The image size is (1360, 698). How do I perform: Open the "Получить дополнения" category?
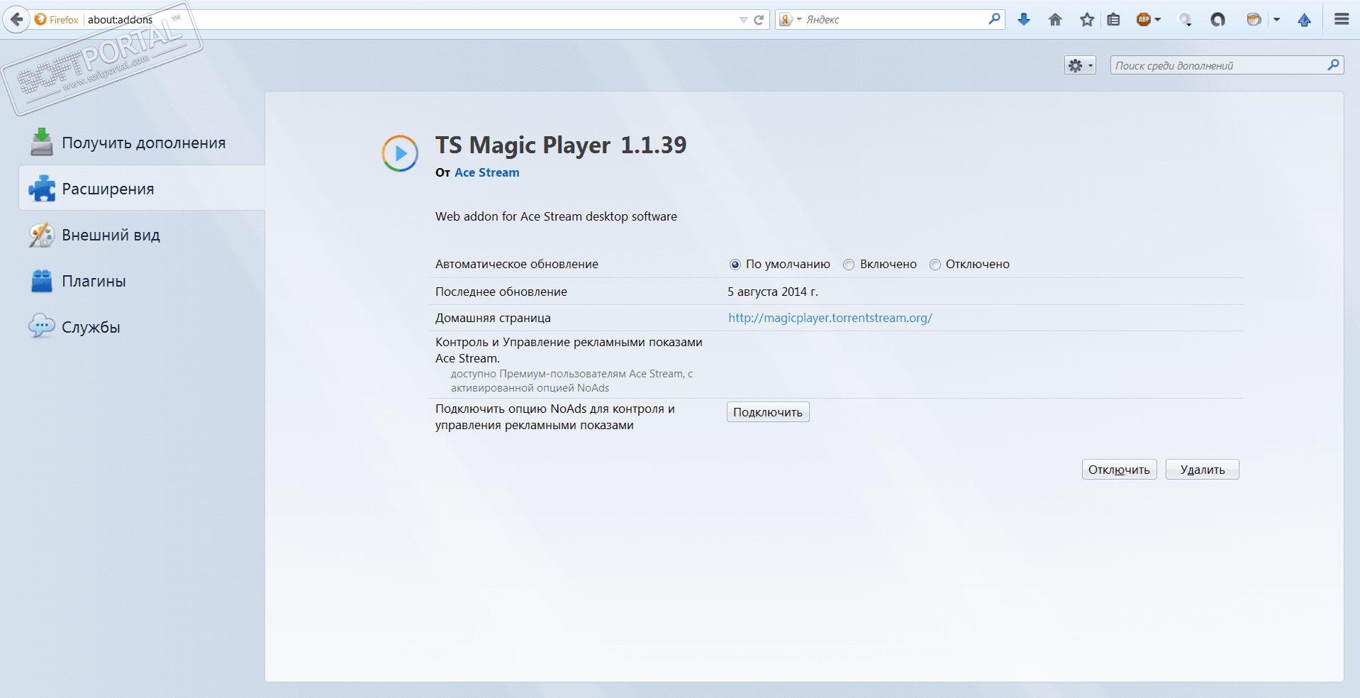tap(142, 143)
